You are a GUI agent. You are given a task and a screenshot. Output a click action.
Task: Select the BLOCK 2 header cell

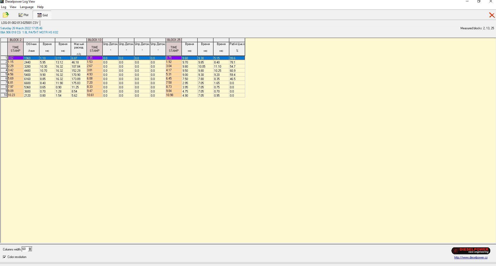point(16,40)
